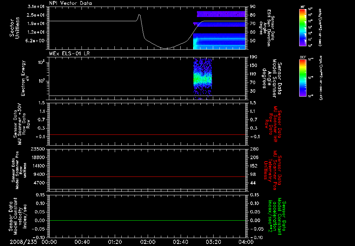Select the 206 telemetry tick label
The height and width of the screenshot is (246, 355).
(x=254, y=157)
